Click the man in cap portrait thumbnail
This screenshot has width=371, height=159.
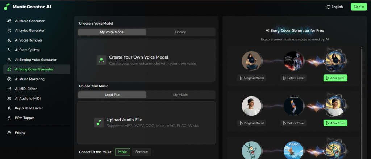pyautogui.click(x=252, y=106)
